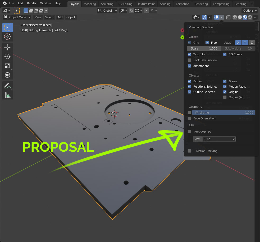
Task: Set selection mode to New
Action: 26,11
